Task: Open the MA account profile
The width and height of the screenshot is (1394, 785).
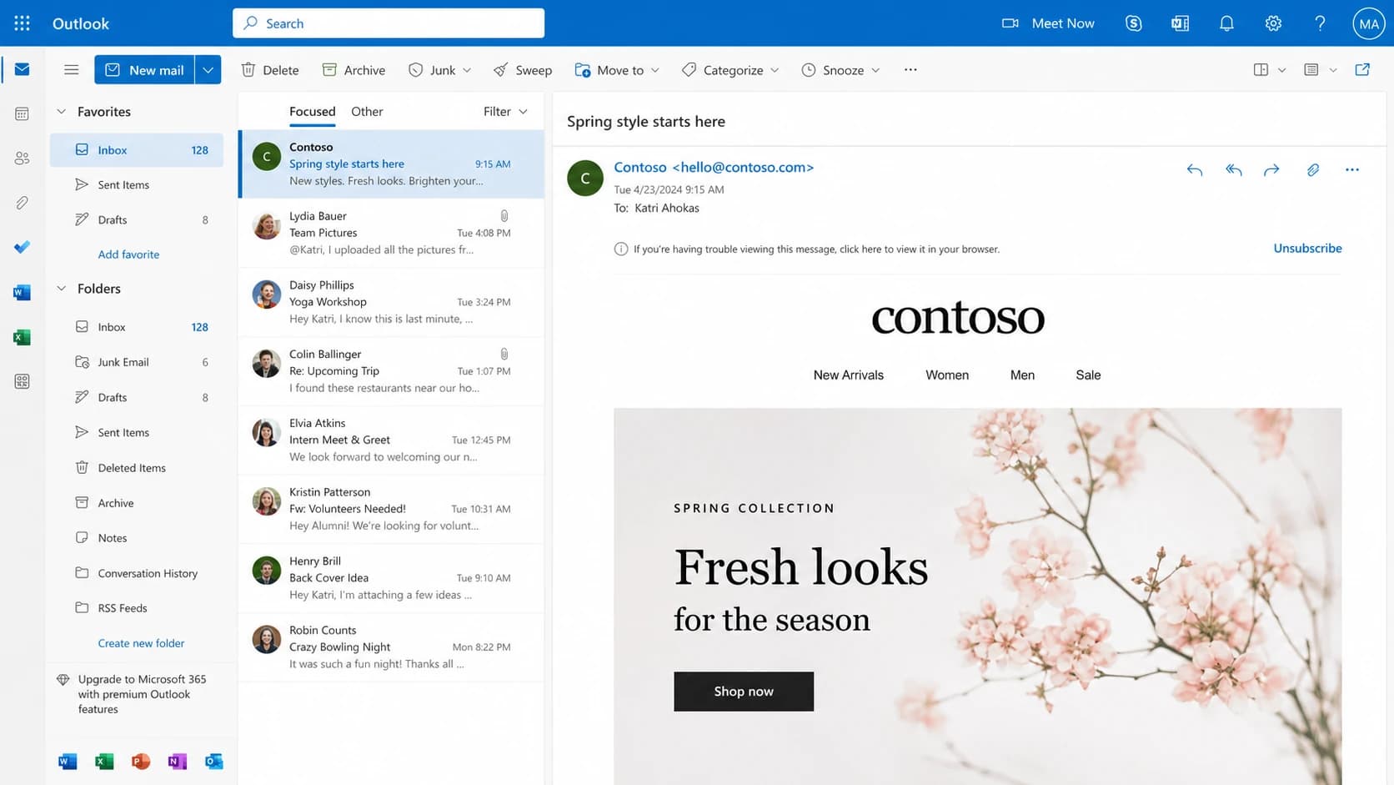Action: [x=1369, y=23]
